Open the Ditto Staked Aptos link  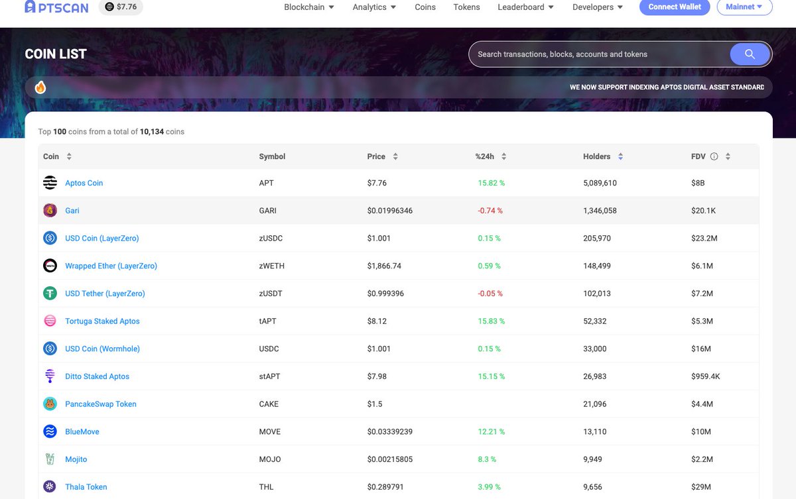(x=97, y=376)
